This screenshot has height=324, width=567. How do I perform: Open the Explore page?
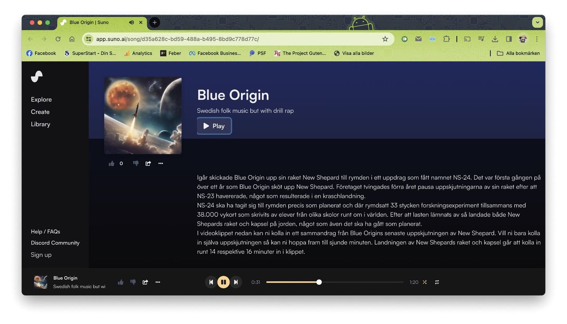pos(41,99)
